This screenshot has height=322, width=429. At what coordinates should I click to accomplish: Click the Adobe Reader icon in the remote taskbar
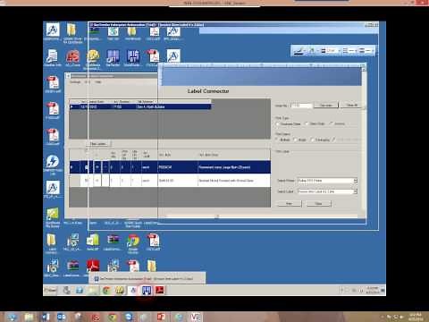click(159, 290)
